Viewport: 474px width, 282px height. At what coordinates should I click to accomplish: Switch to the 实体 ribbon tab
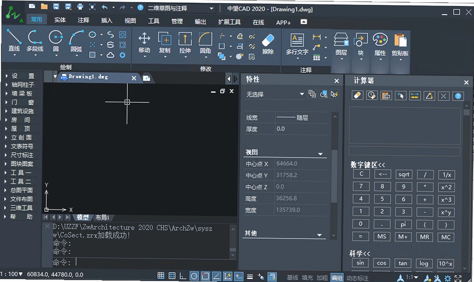tap(60, 20)
